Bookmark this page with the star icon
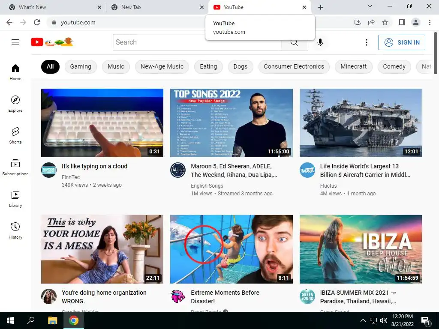 coord(385,22)
